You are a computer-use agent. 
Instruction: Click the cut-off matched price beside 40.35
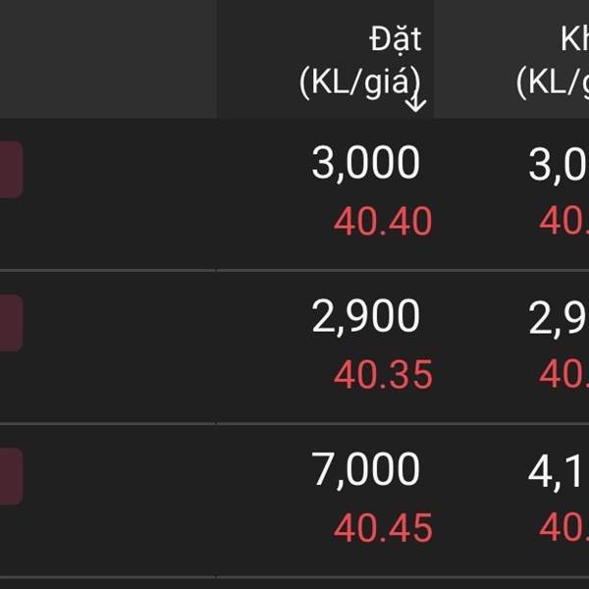(563, 375)
